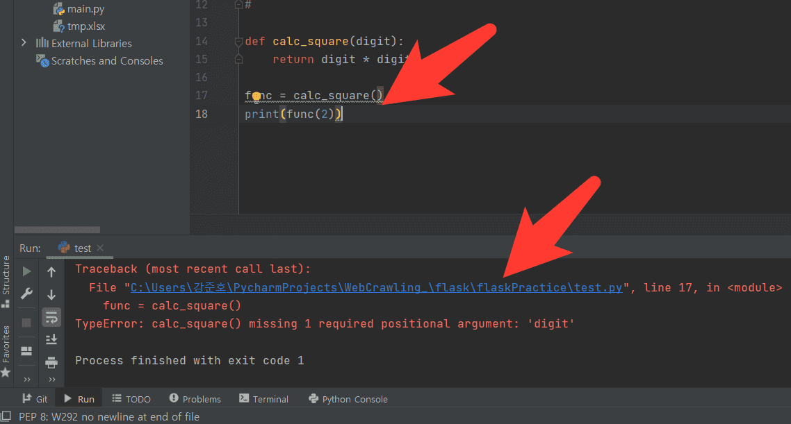The height and width of the screenshot is (424, 791).
Task: Click the Structure panel icon
Action: 6,304
